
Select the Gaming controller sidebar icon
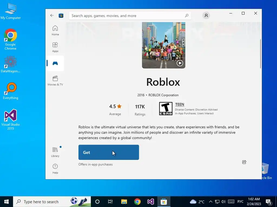55,63
